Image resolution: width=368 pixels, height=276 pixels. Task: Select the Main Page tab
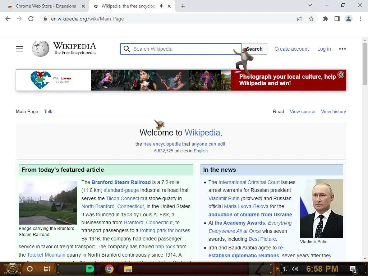click(x=27, y=111)
